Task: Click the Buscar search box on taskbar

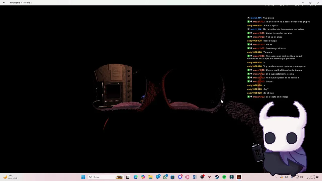Action: click(x=106, y=177)
